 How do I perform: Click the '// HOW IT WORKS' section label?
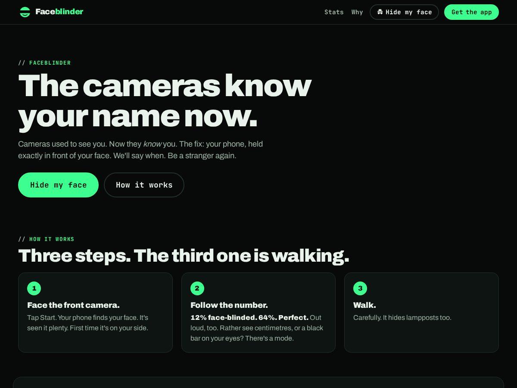point(46,239)
